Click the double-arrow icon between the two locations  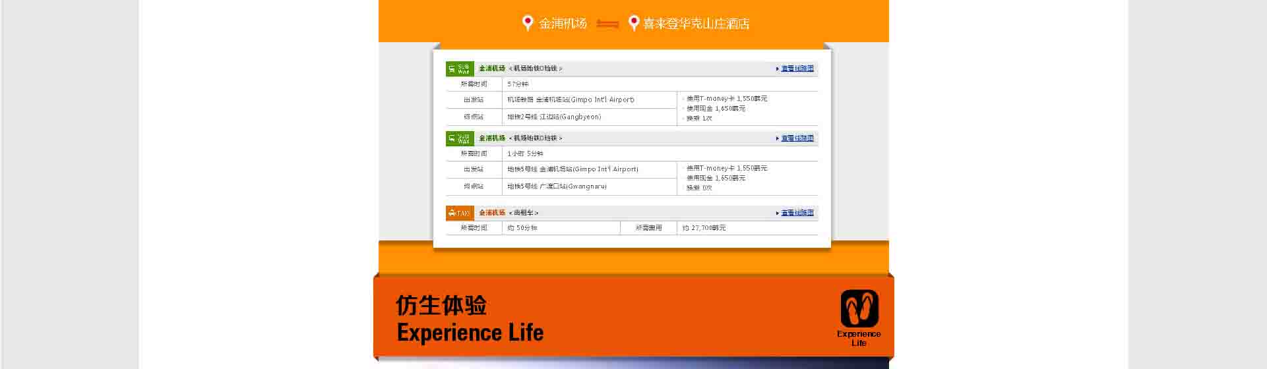click(x=607, y=24)
